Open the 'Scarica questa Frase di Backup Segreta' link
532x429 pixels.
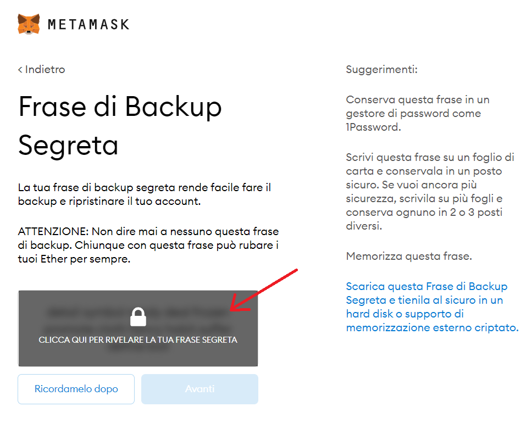pyautogui.click(x=432, y=307)
